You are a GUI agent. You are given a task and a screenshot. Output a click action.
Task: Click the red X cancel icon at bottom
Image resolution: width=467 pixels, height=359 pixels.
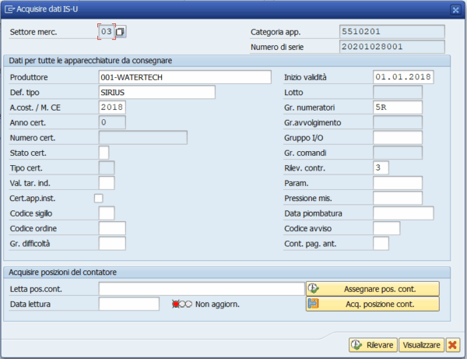tap(453, 345)
